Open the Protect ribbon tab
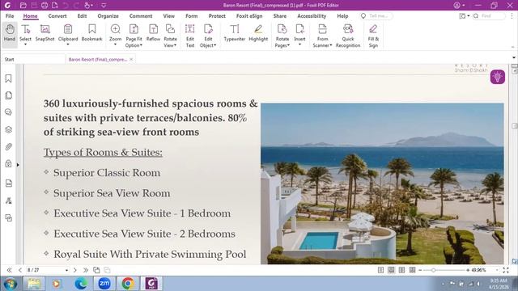 217,16
